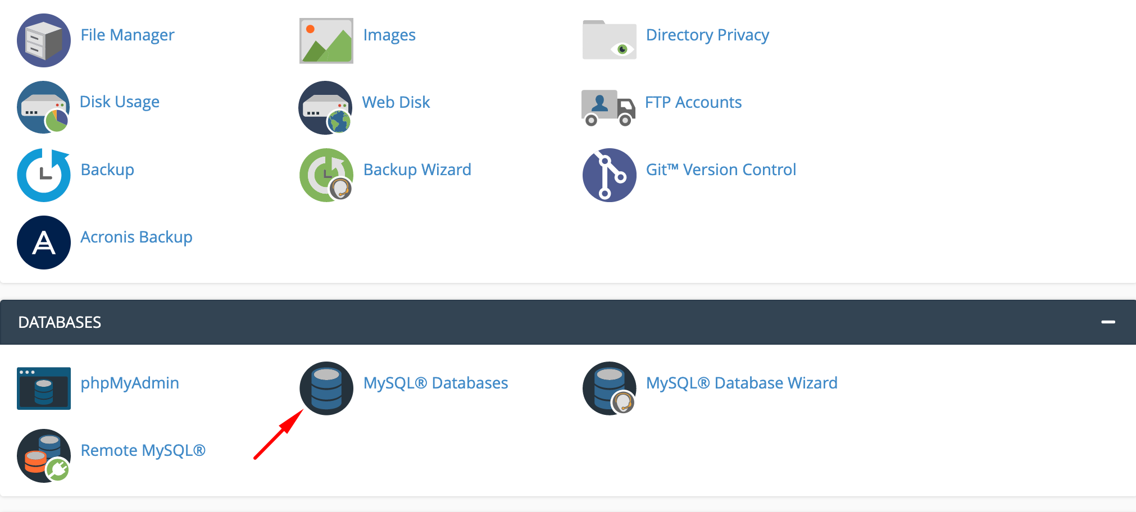Click the Backup Wizard green icon
Viewport: 1136px width, 512px height.
click(x=326, y=175)
